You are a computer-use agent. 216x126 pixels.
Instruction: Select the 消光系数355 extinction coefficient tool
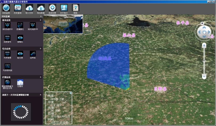[x=33, y=26]
